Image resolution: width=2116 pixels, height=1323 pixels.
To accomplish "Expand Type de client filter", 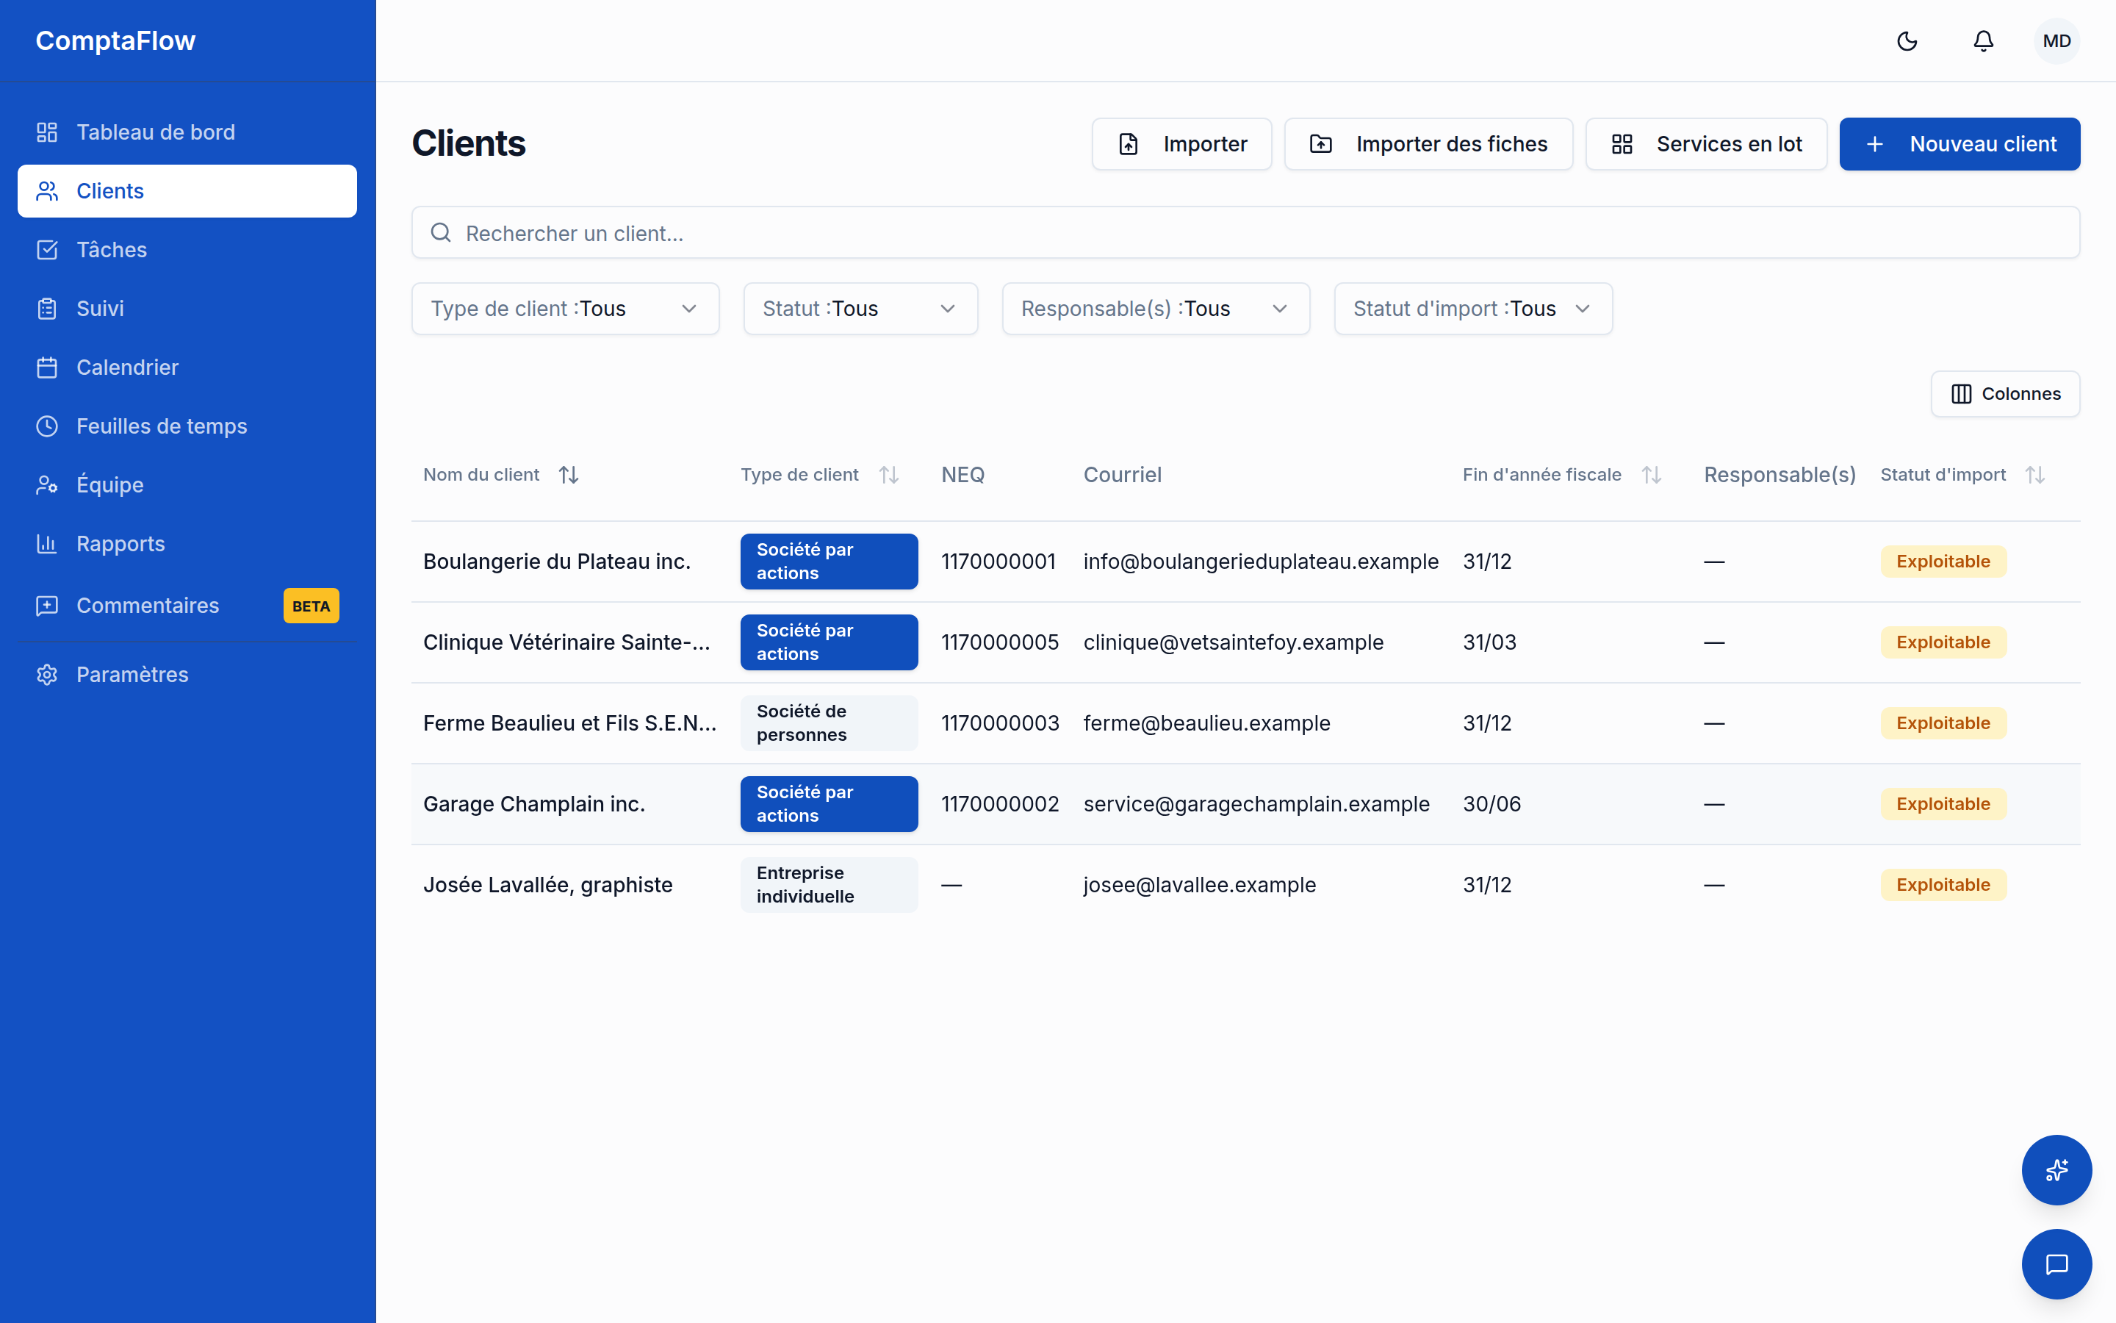I will coord(565,309).
